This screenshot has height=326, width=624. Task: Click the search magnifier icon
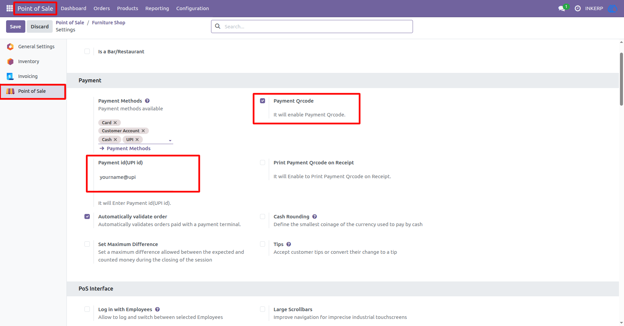218,26
